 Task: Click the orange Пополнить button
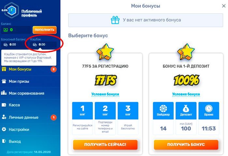coord(45,30)
